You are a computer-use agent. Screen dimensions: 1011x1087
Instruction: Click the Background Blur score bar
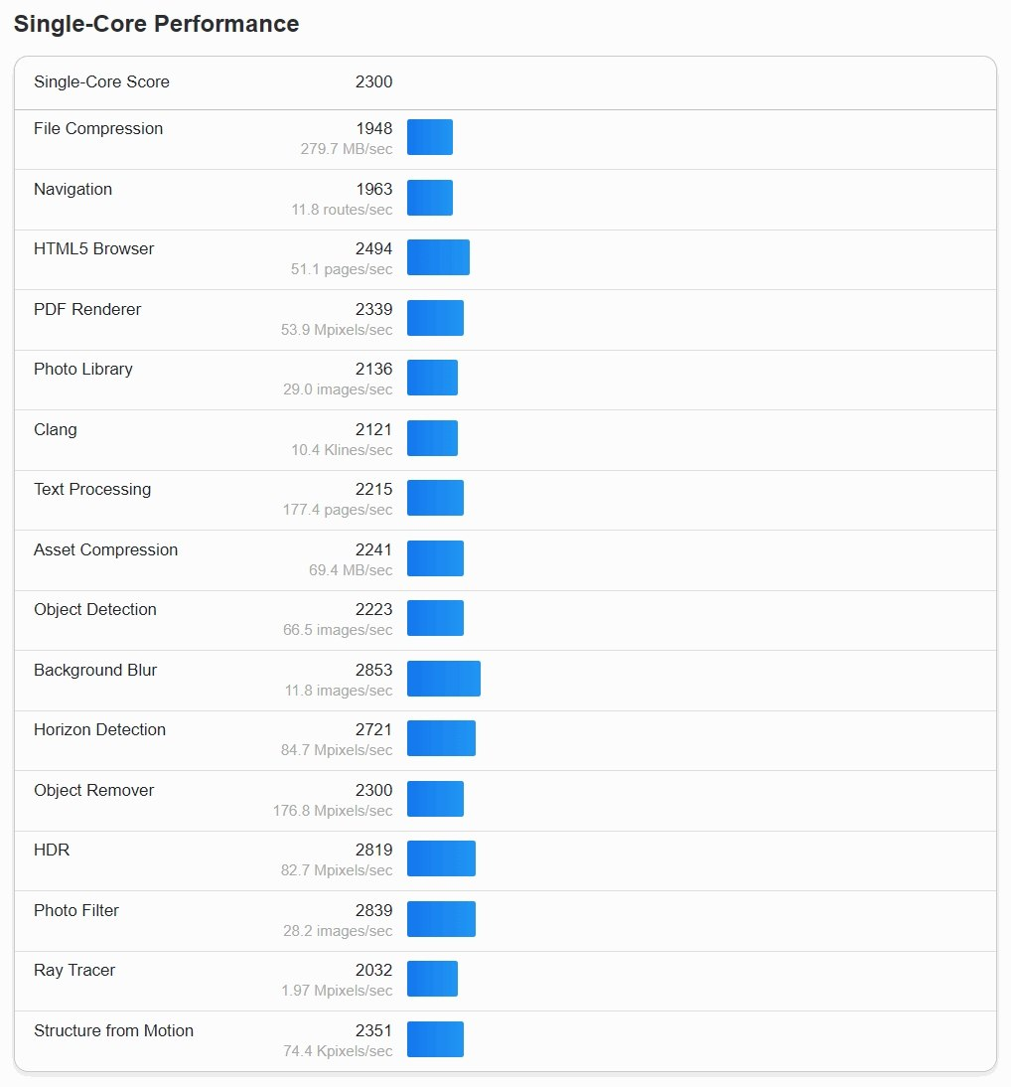tap(444, 679)
